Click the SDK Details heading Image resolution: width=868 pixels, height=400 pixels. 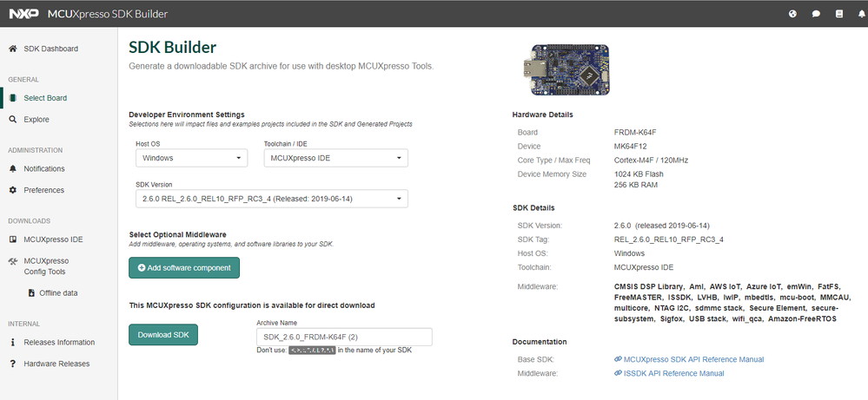[533, 207]
